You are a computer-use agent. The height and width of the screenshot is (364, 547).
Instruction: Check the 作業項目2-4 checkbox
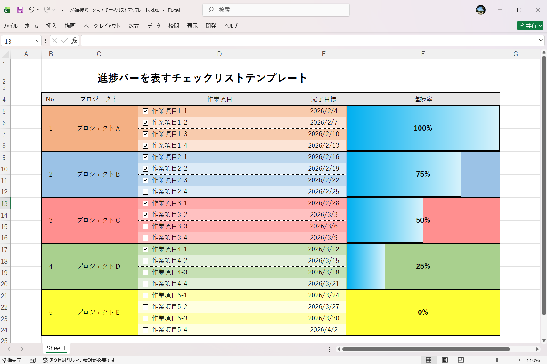pyautogui.click(x=145, y=191)
